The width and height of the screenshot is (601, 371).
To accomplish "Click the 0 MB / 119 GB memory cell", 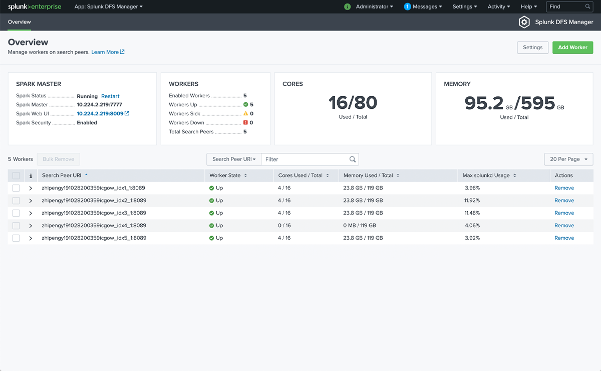I will (x=360, y=226).
